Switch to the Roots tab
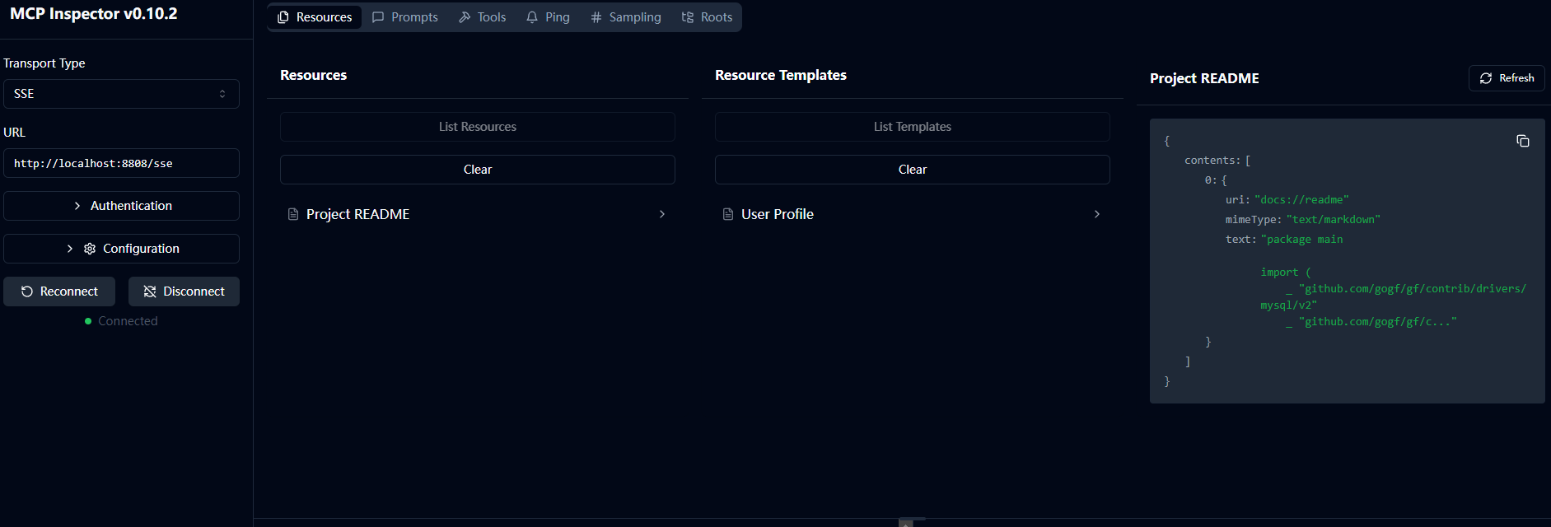This screenshot has height=527, width=1551. (707, 17)
